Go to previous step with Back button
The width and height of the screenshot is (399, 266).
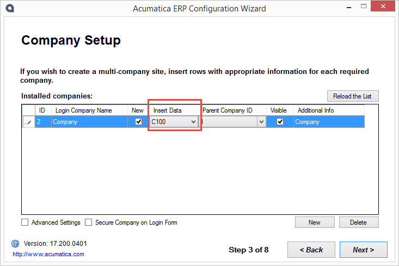point(311,250)
